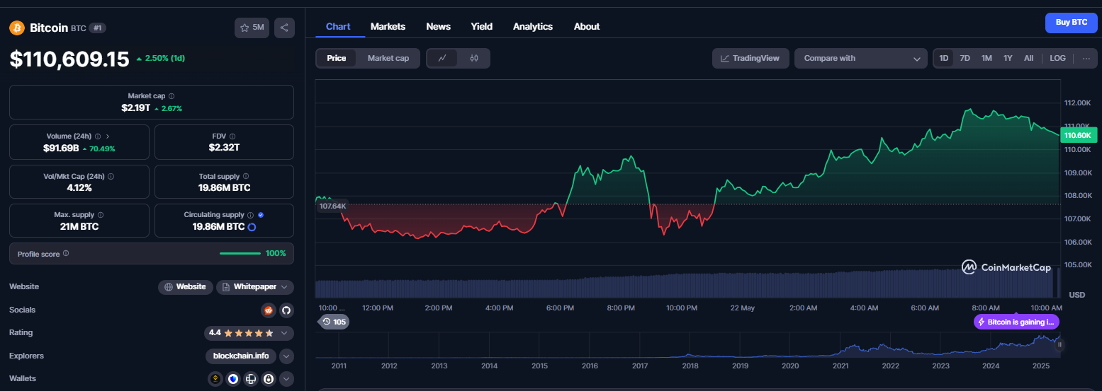The height and width of the screenshot is (391, 1102).
Task: Click the history icon labeled 105
Action: 334,322
